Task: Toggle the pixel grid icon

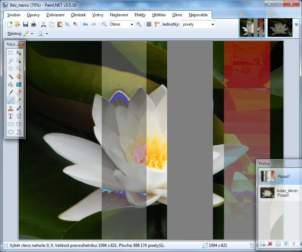Action: click(x=149, y=24)
